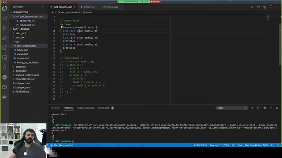The height and width of the screenshot is (158, 282).
Task: Open stream.md in the bin folder
Action: [x=22, y=58]
